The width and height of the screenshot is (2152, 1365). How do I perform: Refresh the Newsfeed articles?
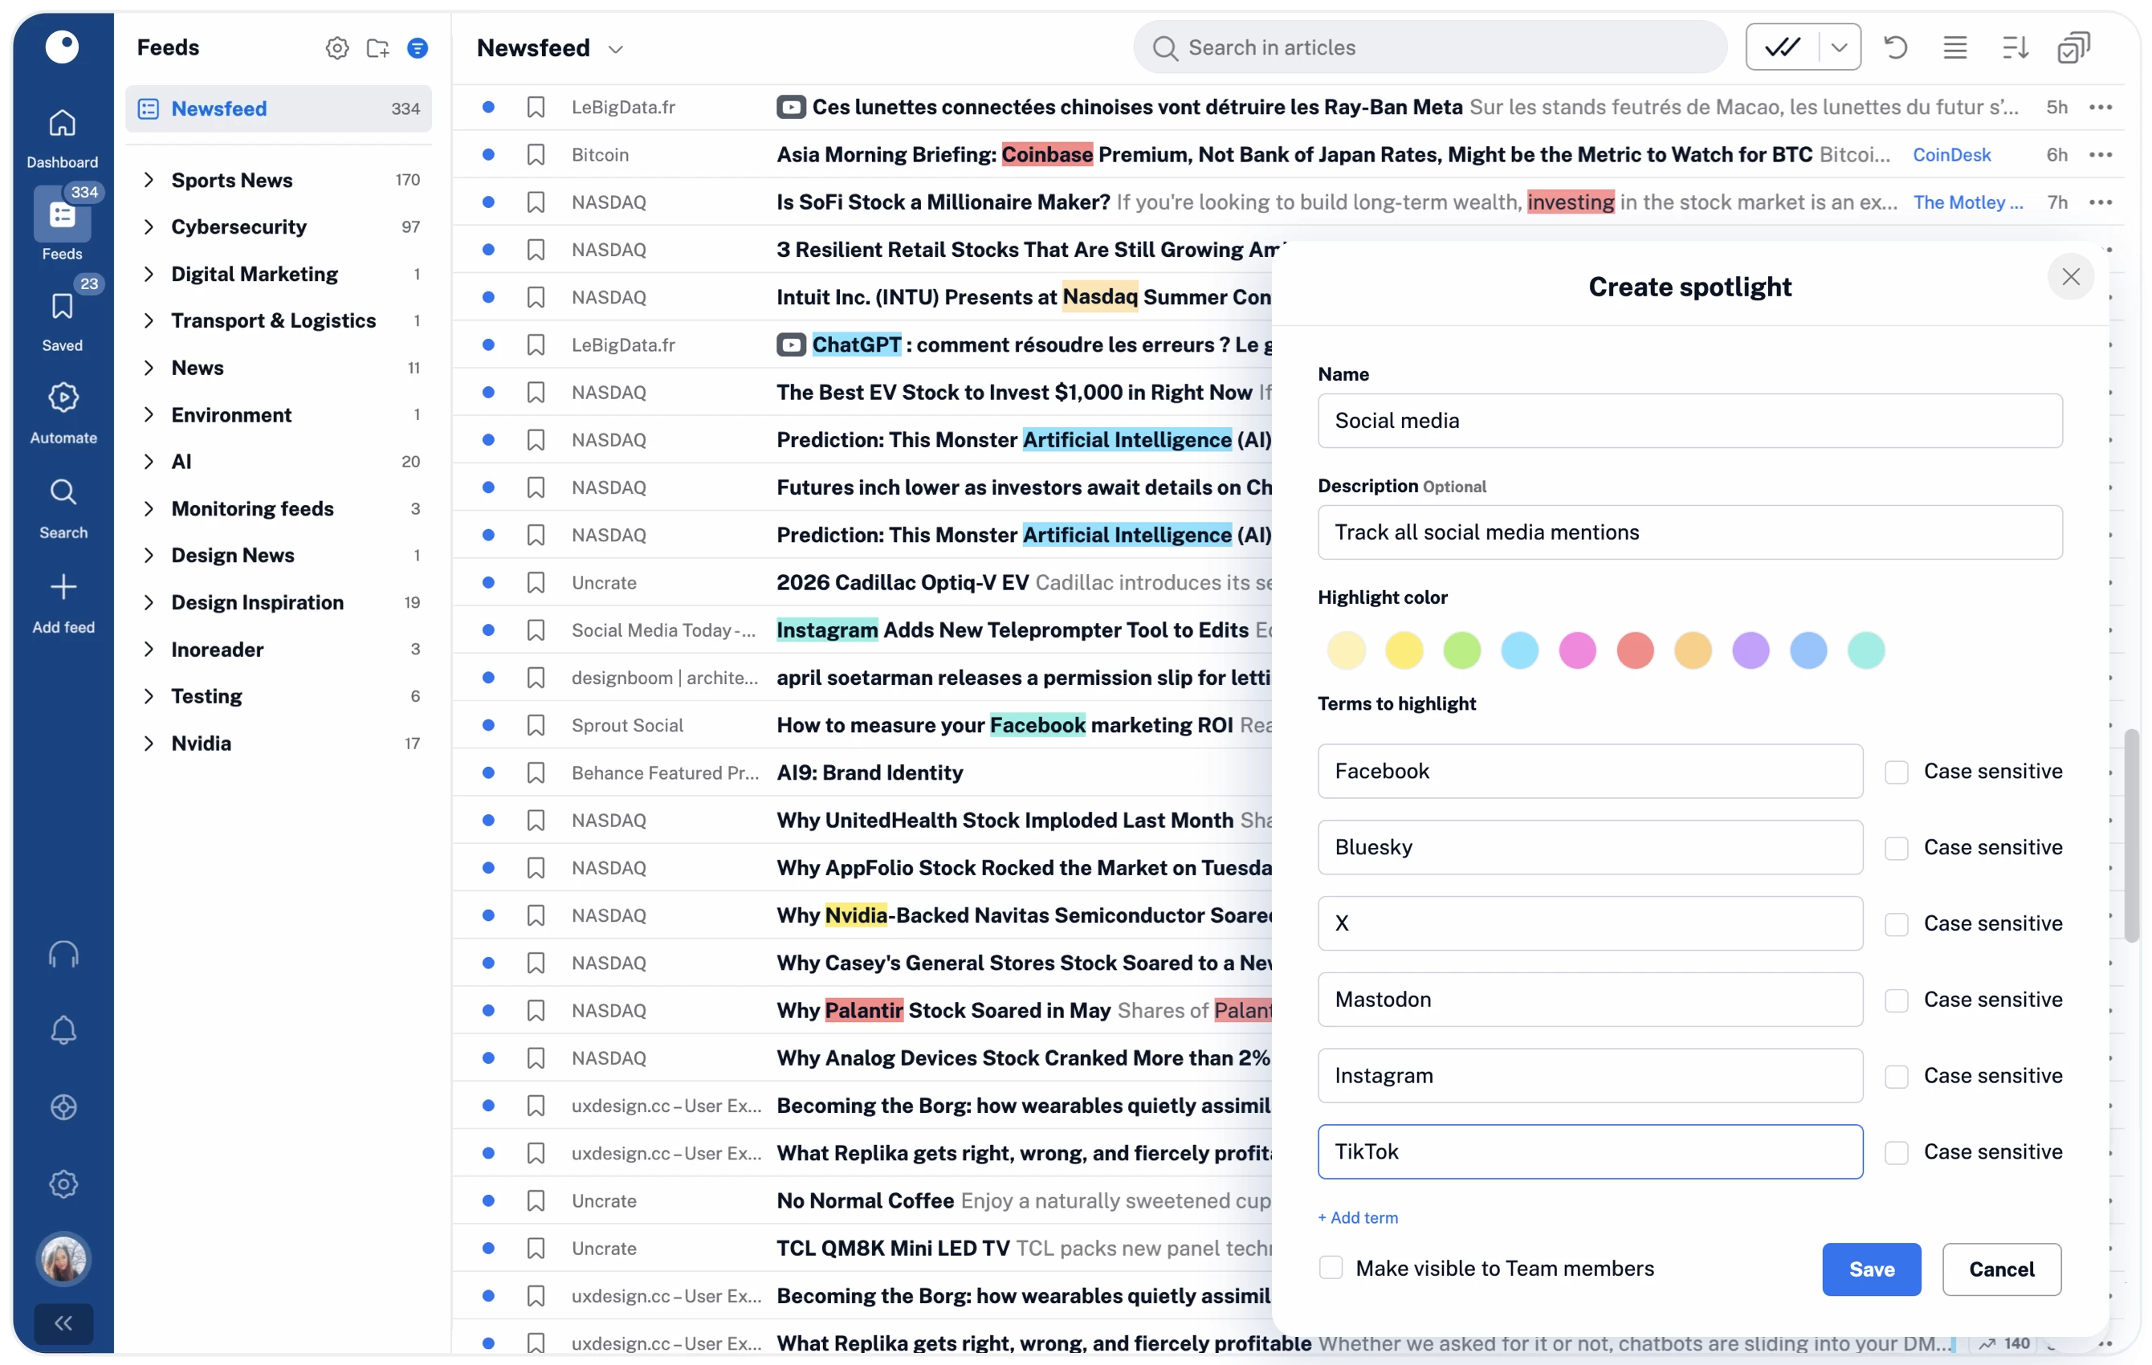coord(1896,47)
